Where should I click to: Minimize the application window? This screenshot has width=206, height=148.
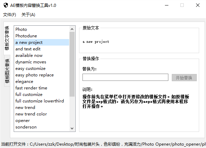[x=167, y=5]
